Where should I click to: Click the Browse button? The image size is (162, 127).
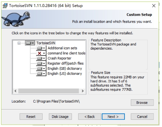(x=142, y=103)
